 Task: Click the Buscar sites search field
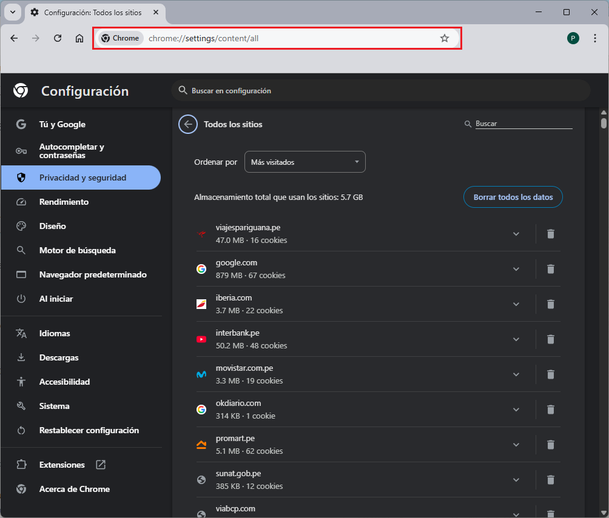click(x=523, y=124)
